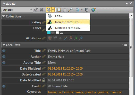
Task: Click the pencil icon next to Date Digitized
Action: tap(44, 68)
